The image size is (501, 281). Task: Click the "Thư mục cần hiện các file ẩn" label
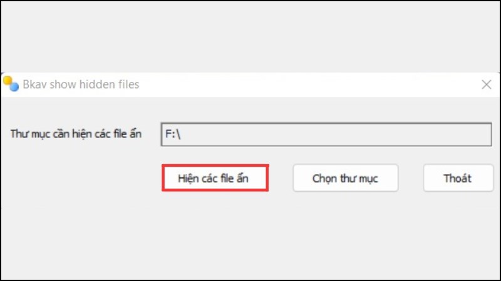click(76, 134)
